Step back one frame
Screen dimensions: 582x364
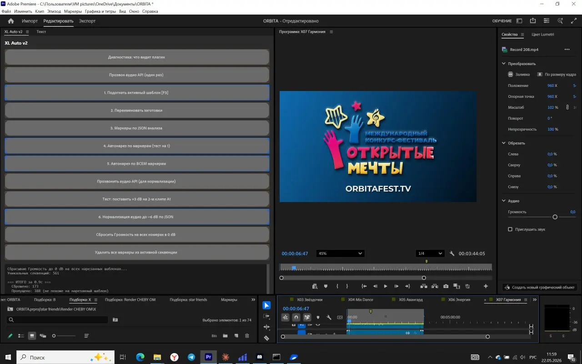(375, 286)
